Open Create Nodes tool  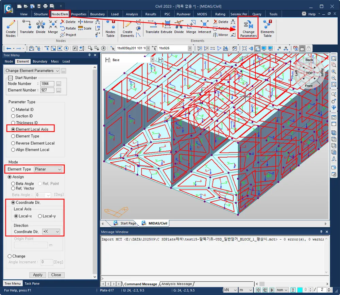point(11,29)
